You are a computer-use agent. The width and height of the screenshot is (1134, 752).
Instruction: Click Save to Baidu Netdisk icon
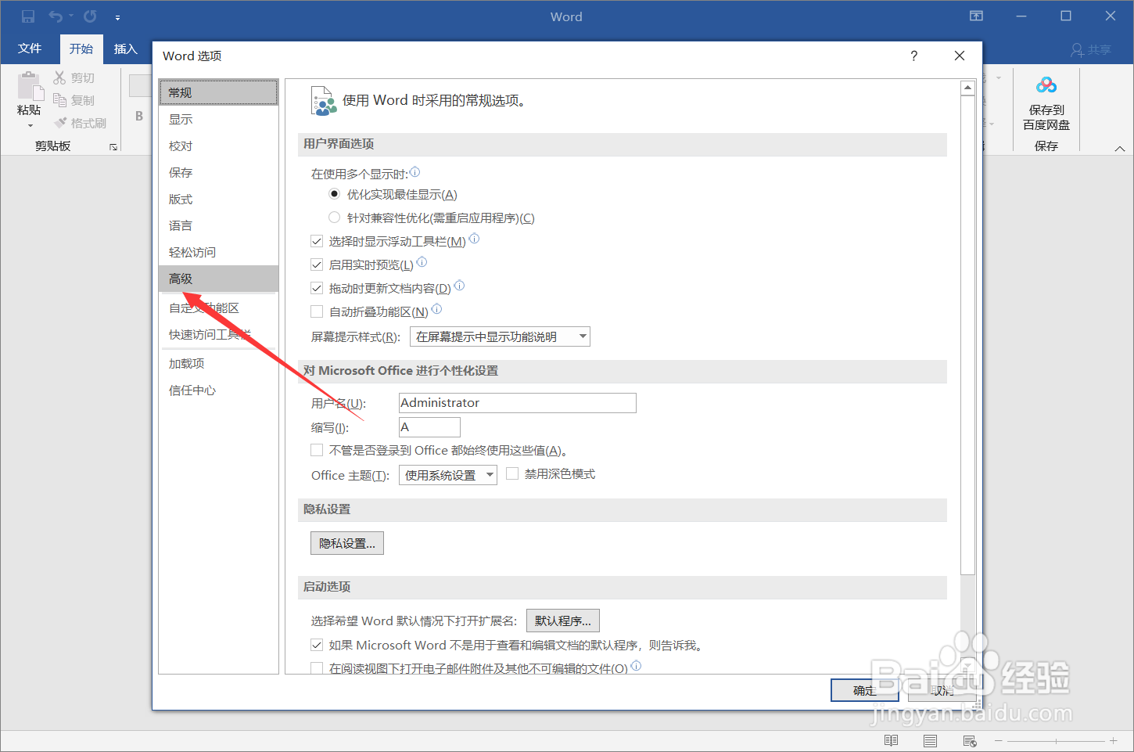[x=1046, y=85]
